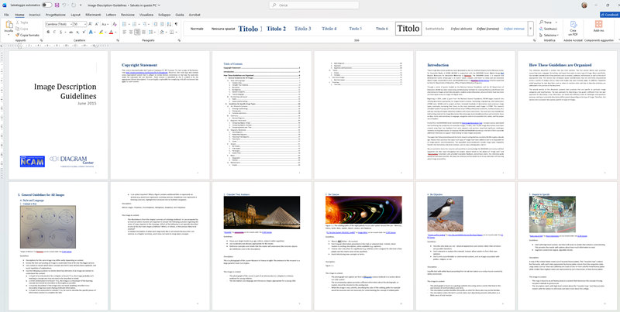
Task: Open the Add-ins button
Action: [598, 26]
